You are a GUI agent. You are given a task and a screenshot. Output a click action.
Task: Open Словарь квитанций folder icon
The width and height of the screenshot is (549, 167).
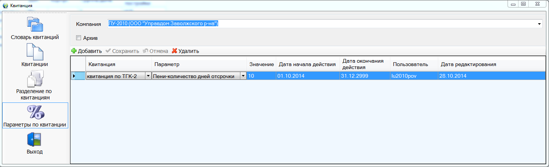pyautogui.click(x=35, y=25)
